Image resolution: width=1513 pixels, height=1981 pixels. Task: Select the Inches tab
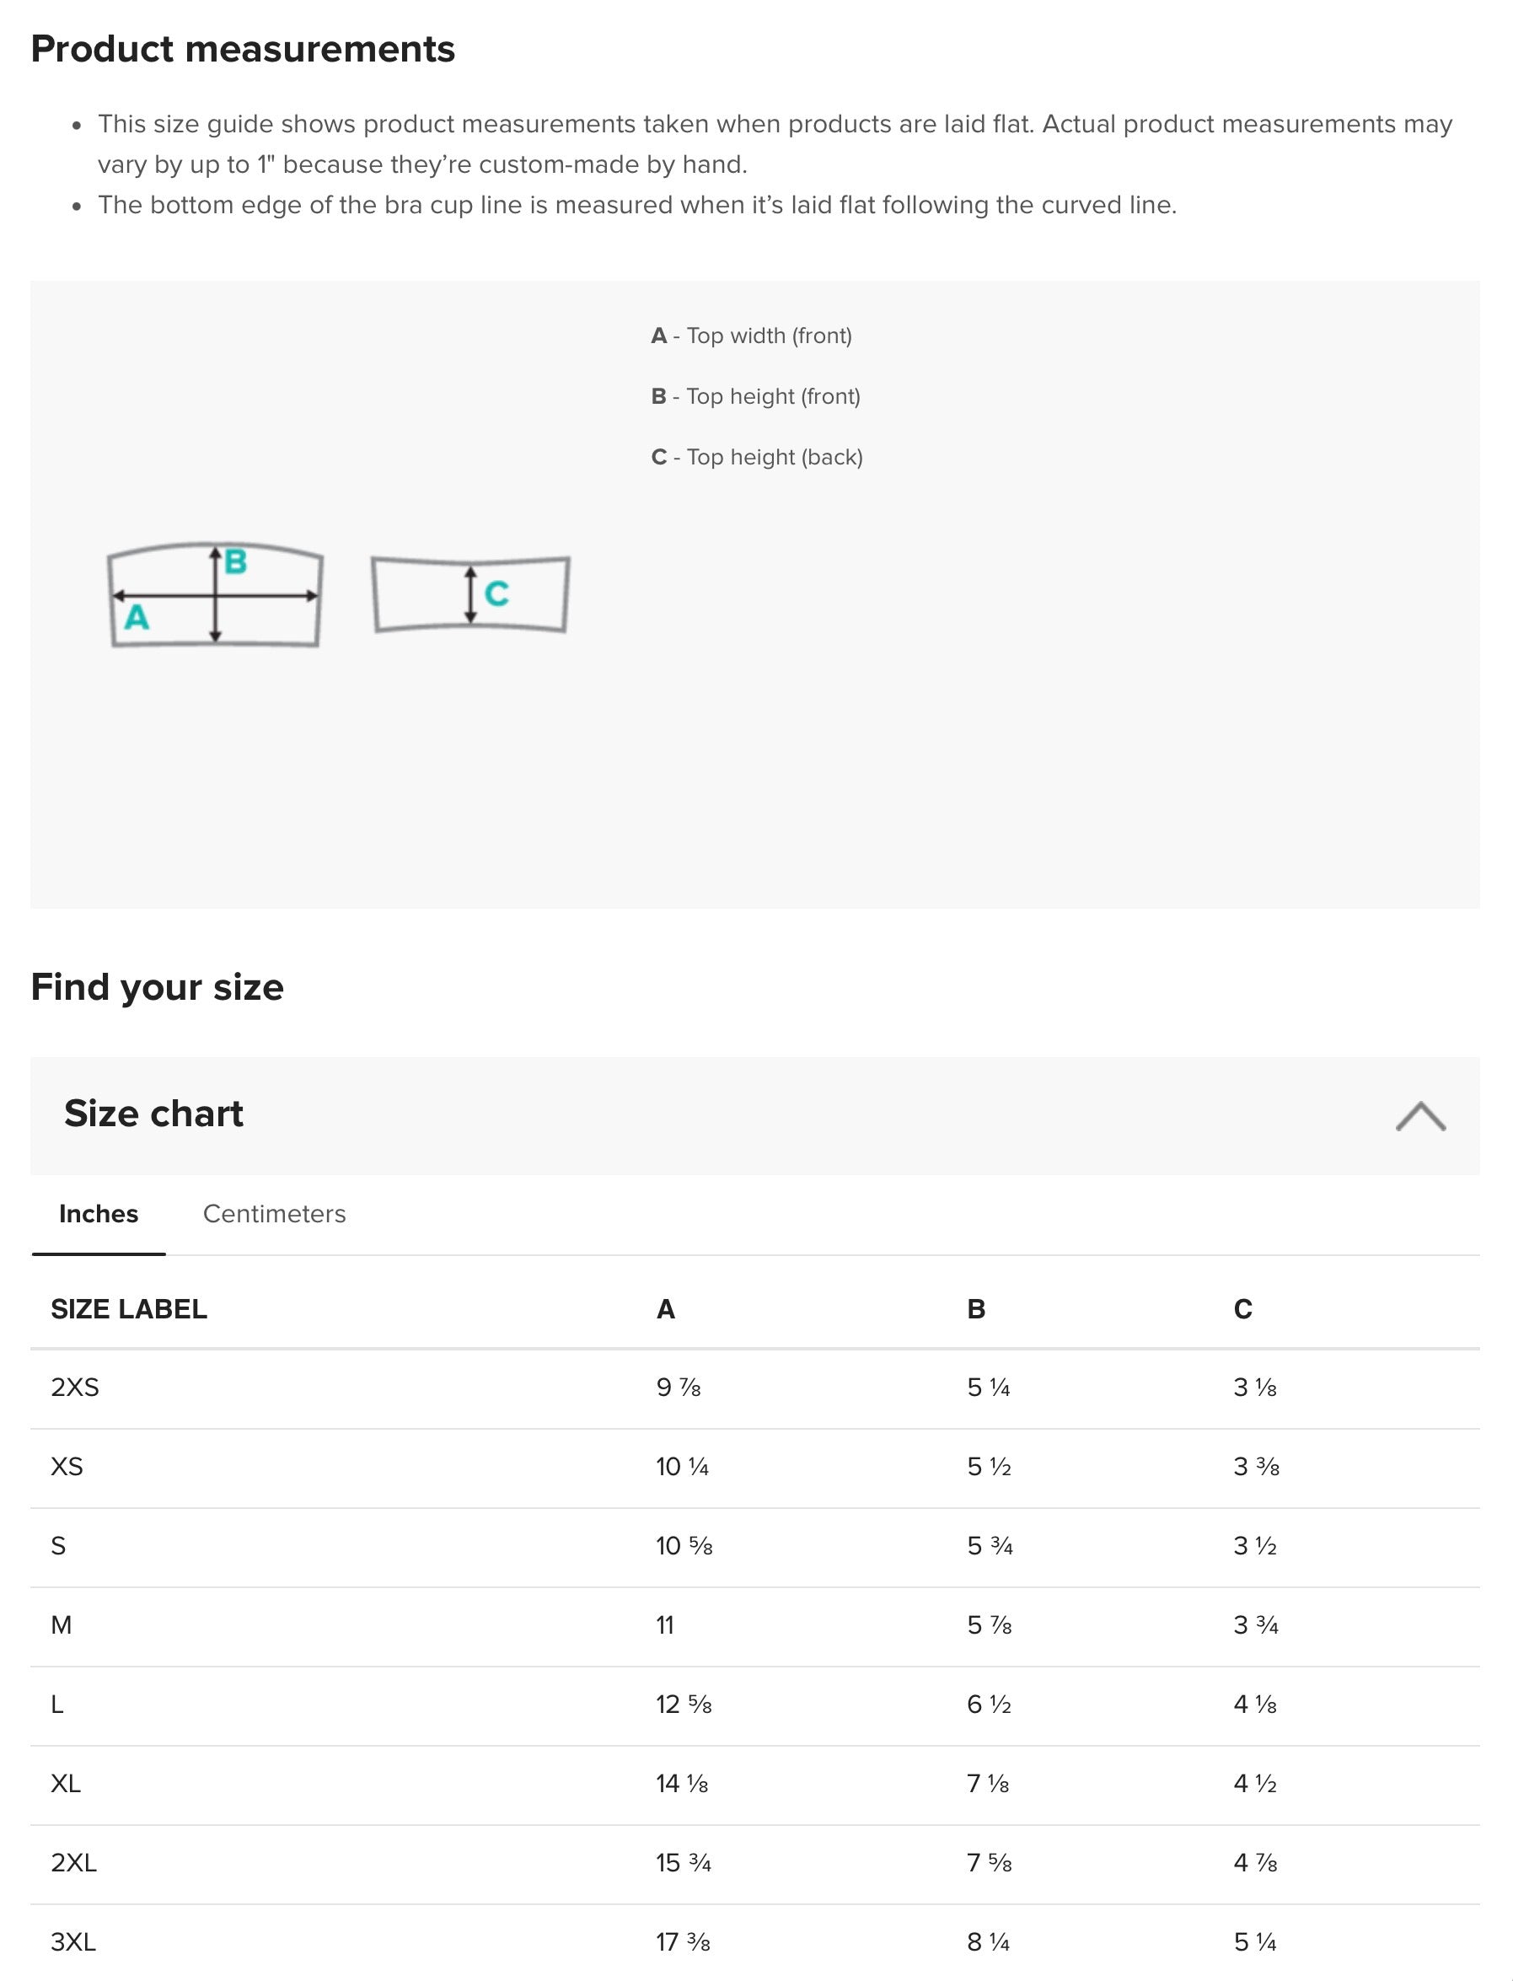98,1213
